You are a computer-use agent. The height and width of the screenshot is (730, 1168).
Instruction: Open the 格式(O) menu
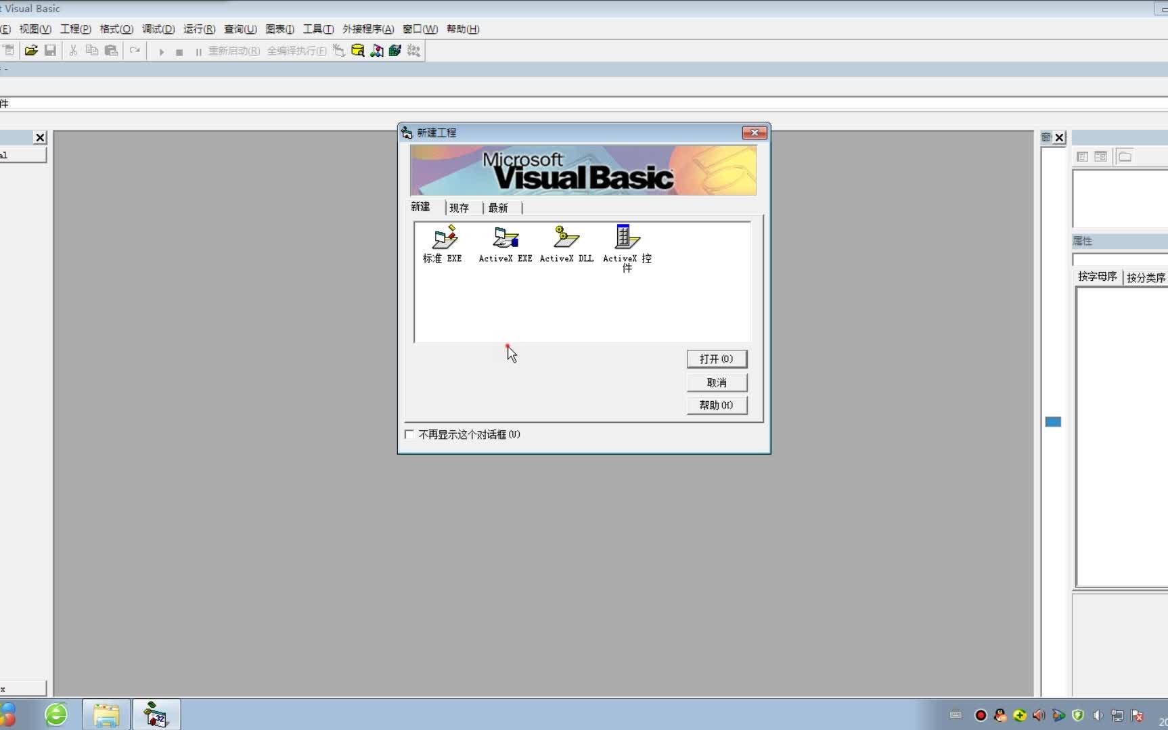click(x=116, y=29)
